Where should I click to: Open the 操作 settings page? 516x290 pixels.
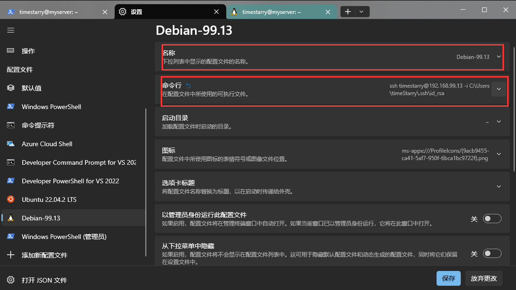[73, 51]
